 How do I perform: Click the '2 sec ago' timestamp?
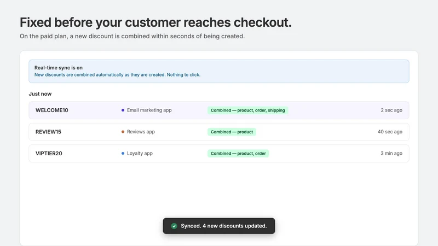(391, 110)
